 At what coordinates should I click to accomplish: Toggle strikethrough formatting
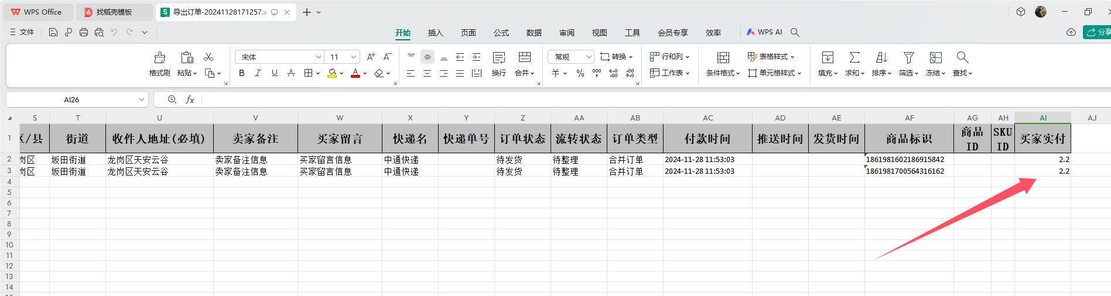coord(290,73)
